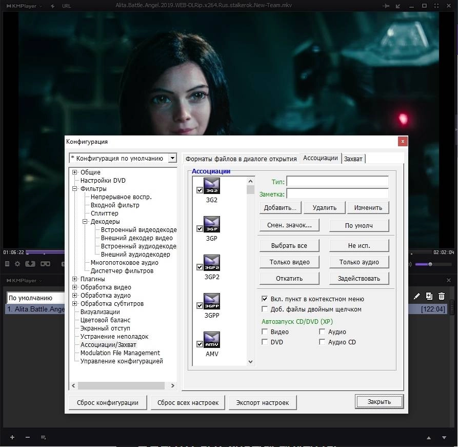The height and width of the screenshot is (447, 458).
Task: Open the settings gear icon below timeline
Action: pos(17,264)
